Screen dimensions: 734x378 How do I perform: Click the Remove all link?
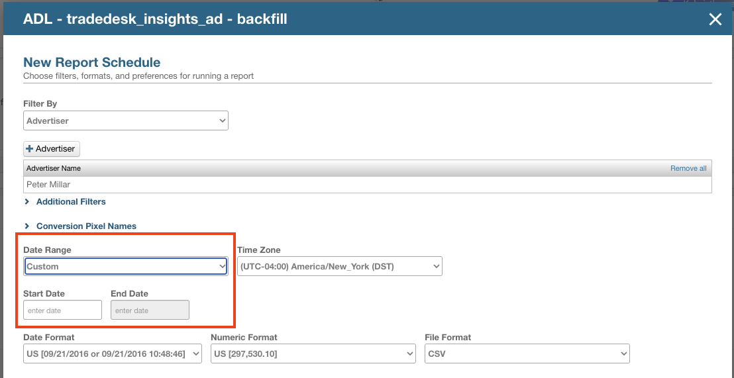pyautogui.click(x=688, y=168)
